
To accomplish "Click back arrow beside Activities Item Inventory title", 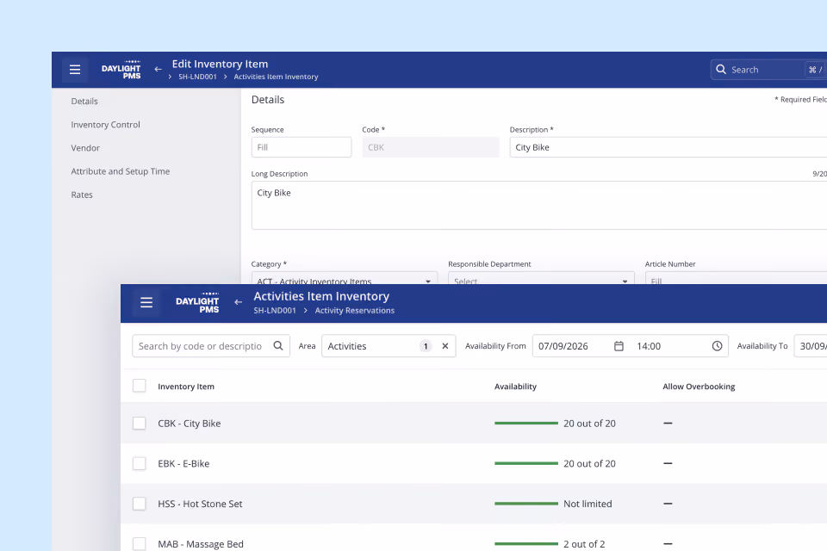I will 238,302.
